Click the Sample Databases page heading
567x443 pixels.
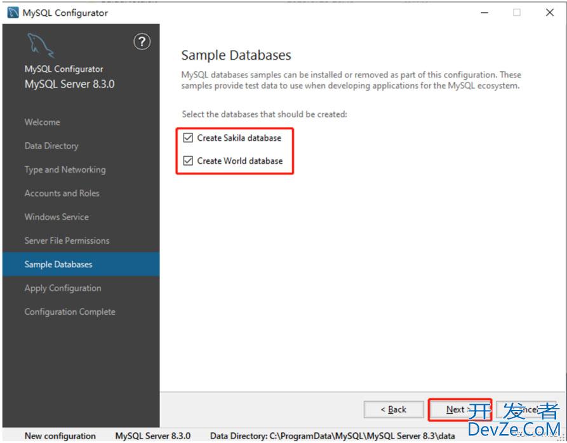pyautogui.click(x=236, y=55)
